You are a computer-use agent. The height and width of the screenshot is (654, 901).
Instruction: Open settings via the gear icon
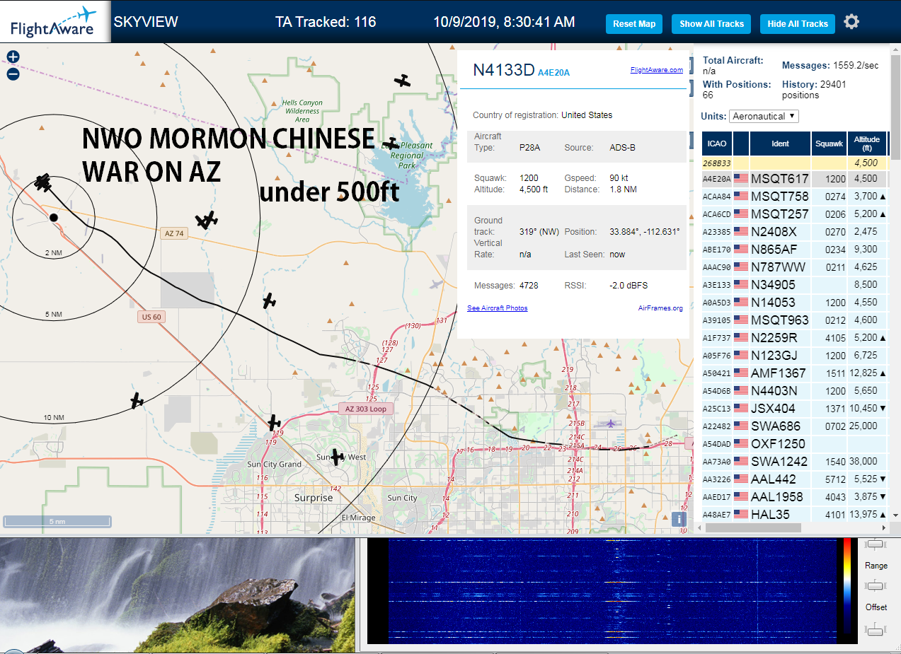pos(851,22)
